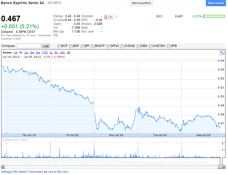Click the 52 week range value 0.46 - 2.69
Image resolution: width=228 pixels, height=175 pixels.
click(73, 20)
